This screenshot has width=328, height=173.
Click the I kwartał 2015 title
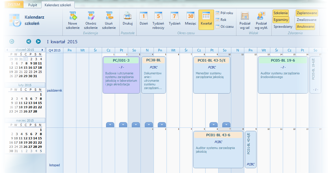tap(62, 42)
